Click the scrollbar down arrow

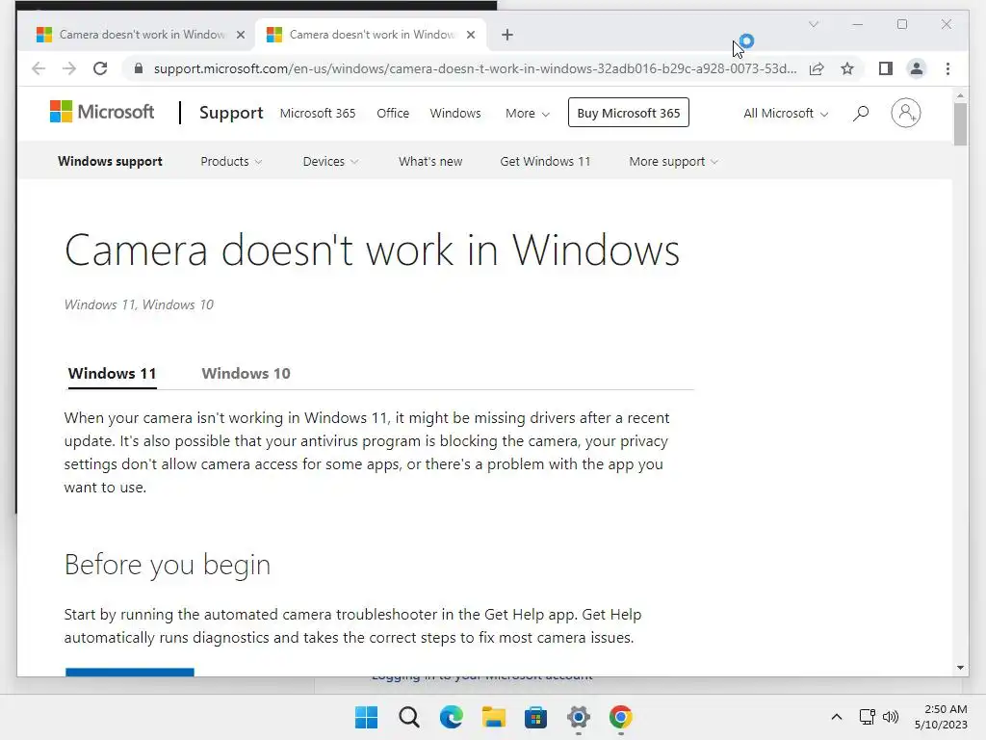tap(960, 668)
